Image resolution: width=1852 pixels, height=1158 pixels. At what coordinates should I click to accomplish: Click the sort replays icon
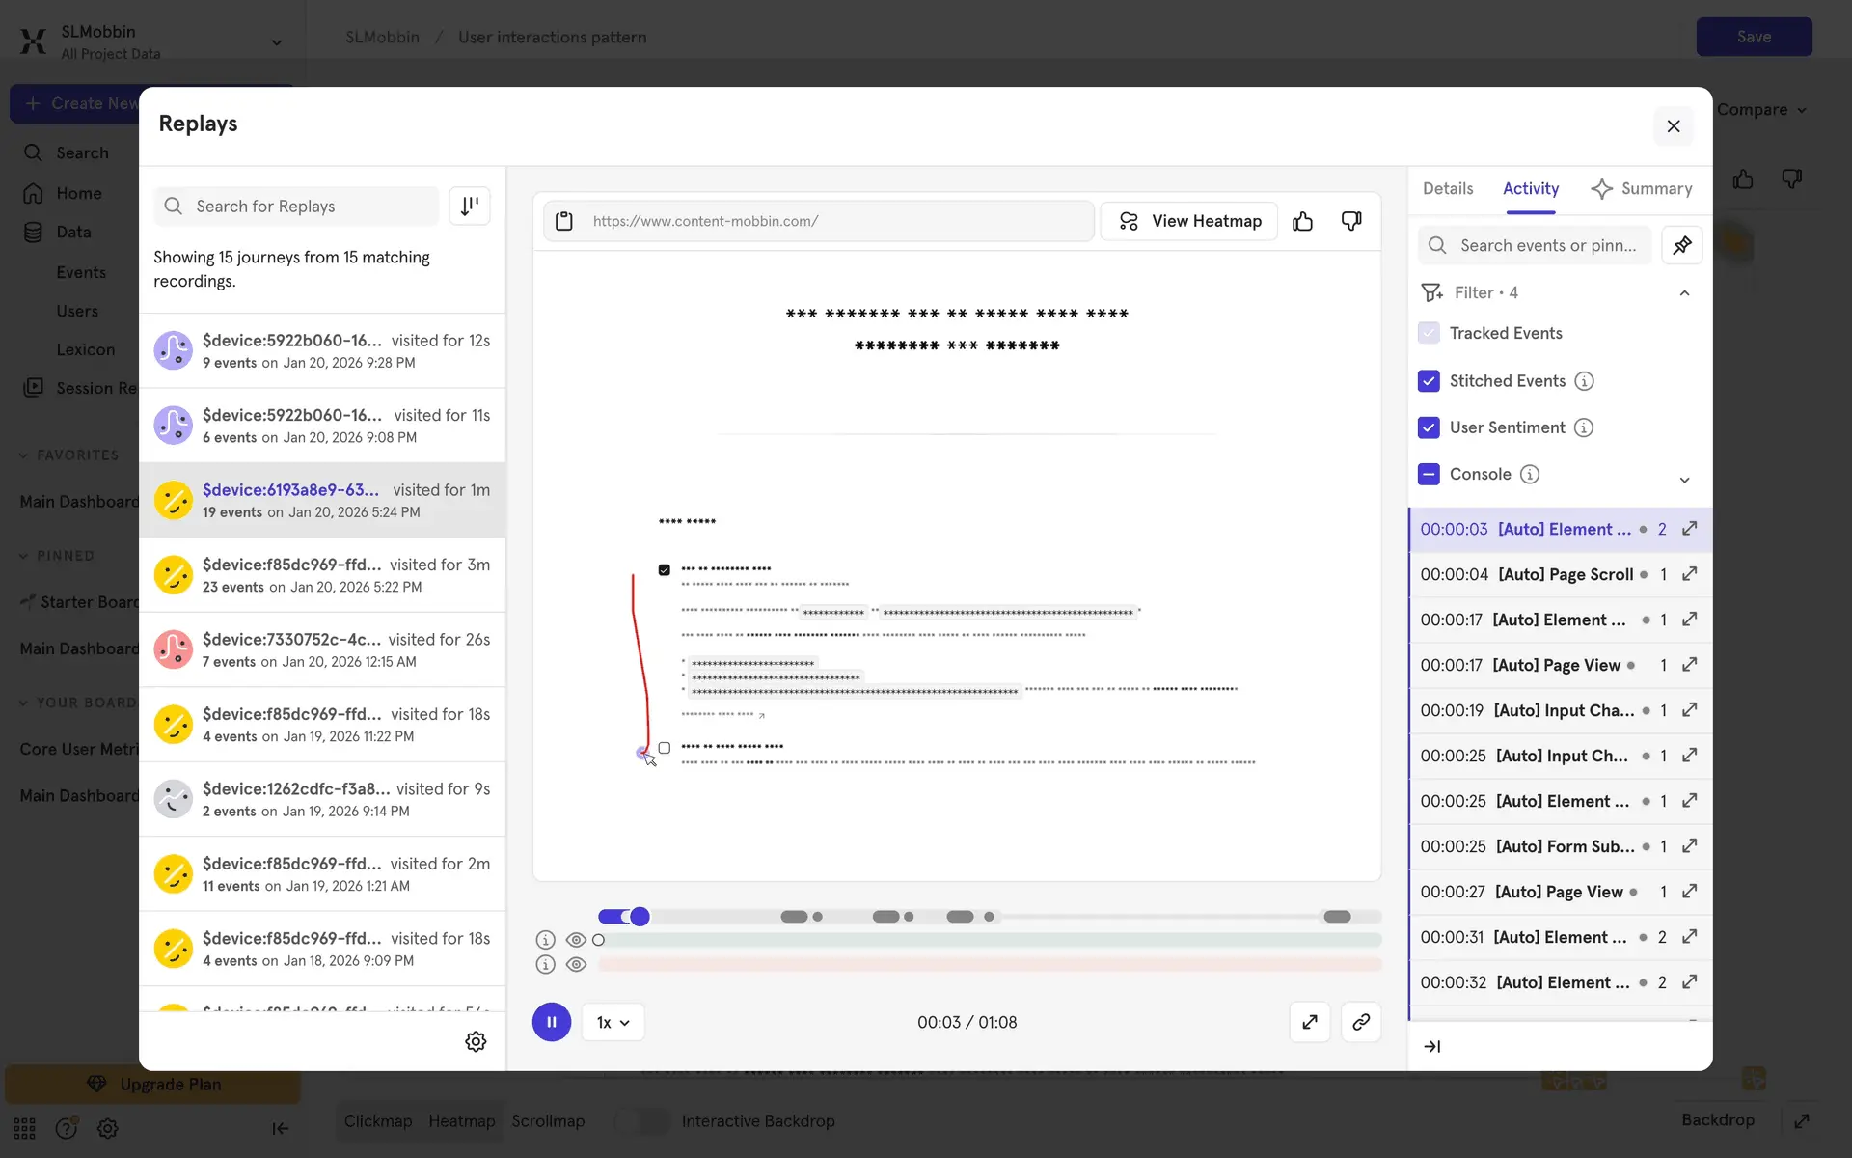470,206
